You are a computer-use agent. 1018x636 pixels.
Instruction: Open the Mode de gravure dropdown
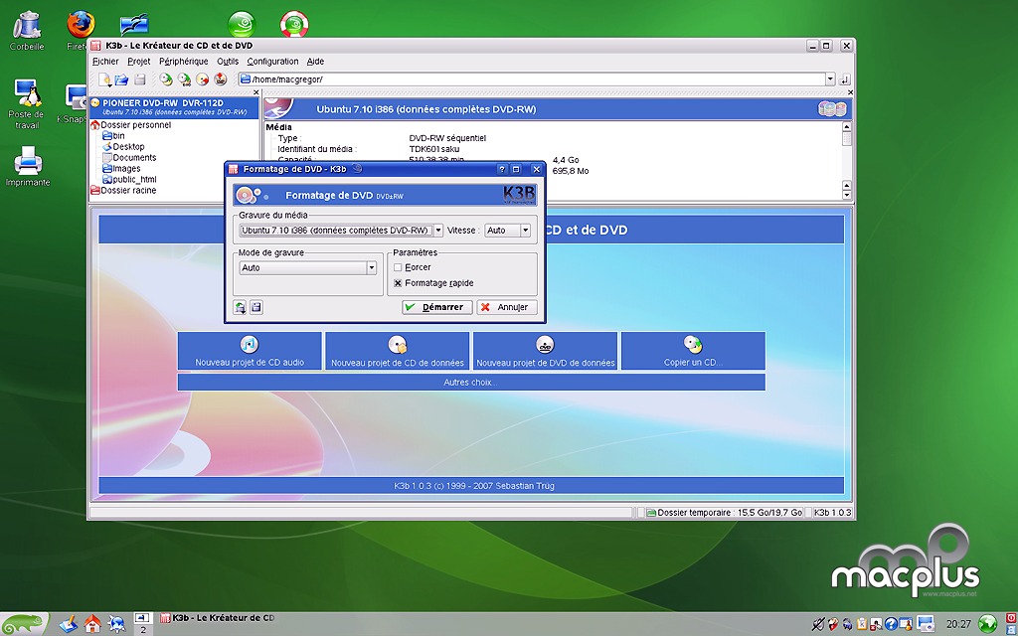click(307, 267)
